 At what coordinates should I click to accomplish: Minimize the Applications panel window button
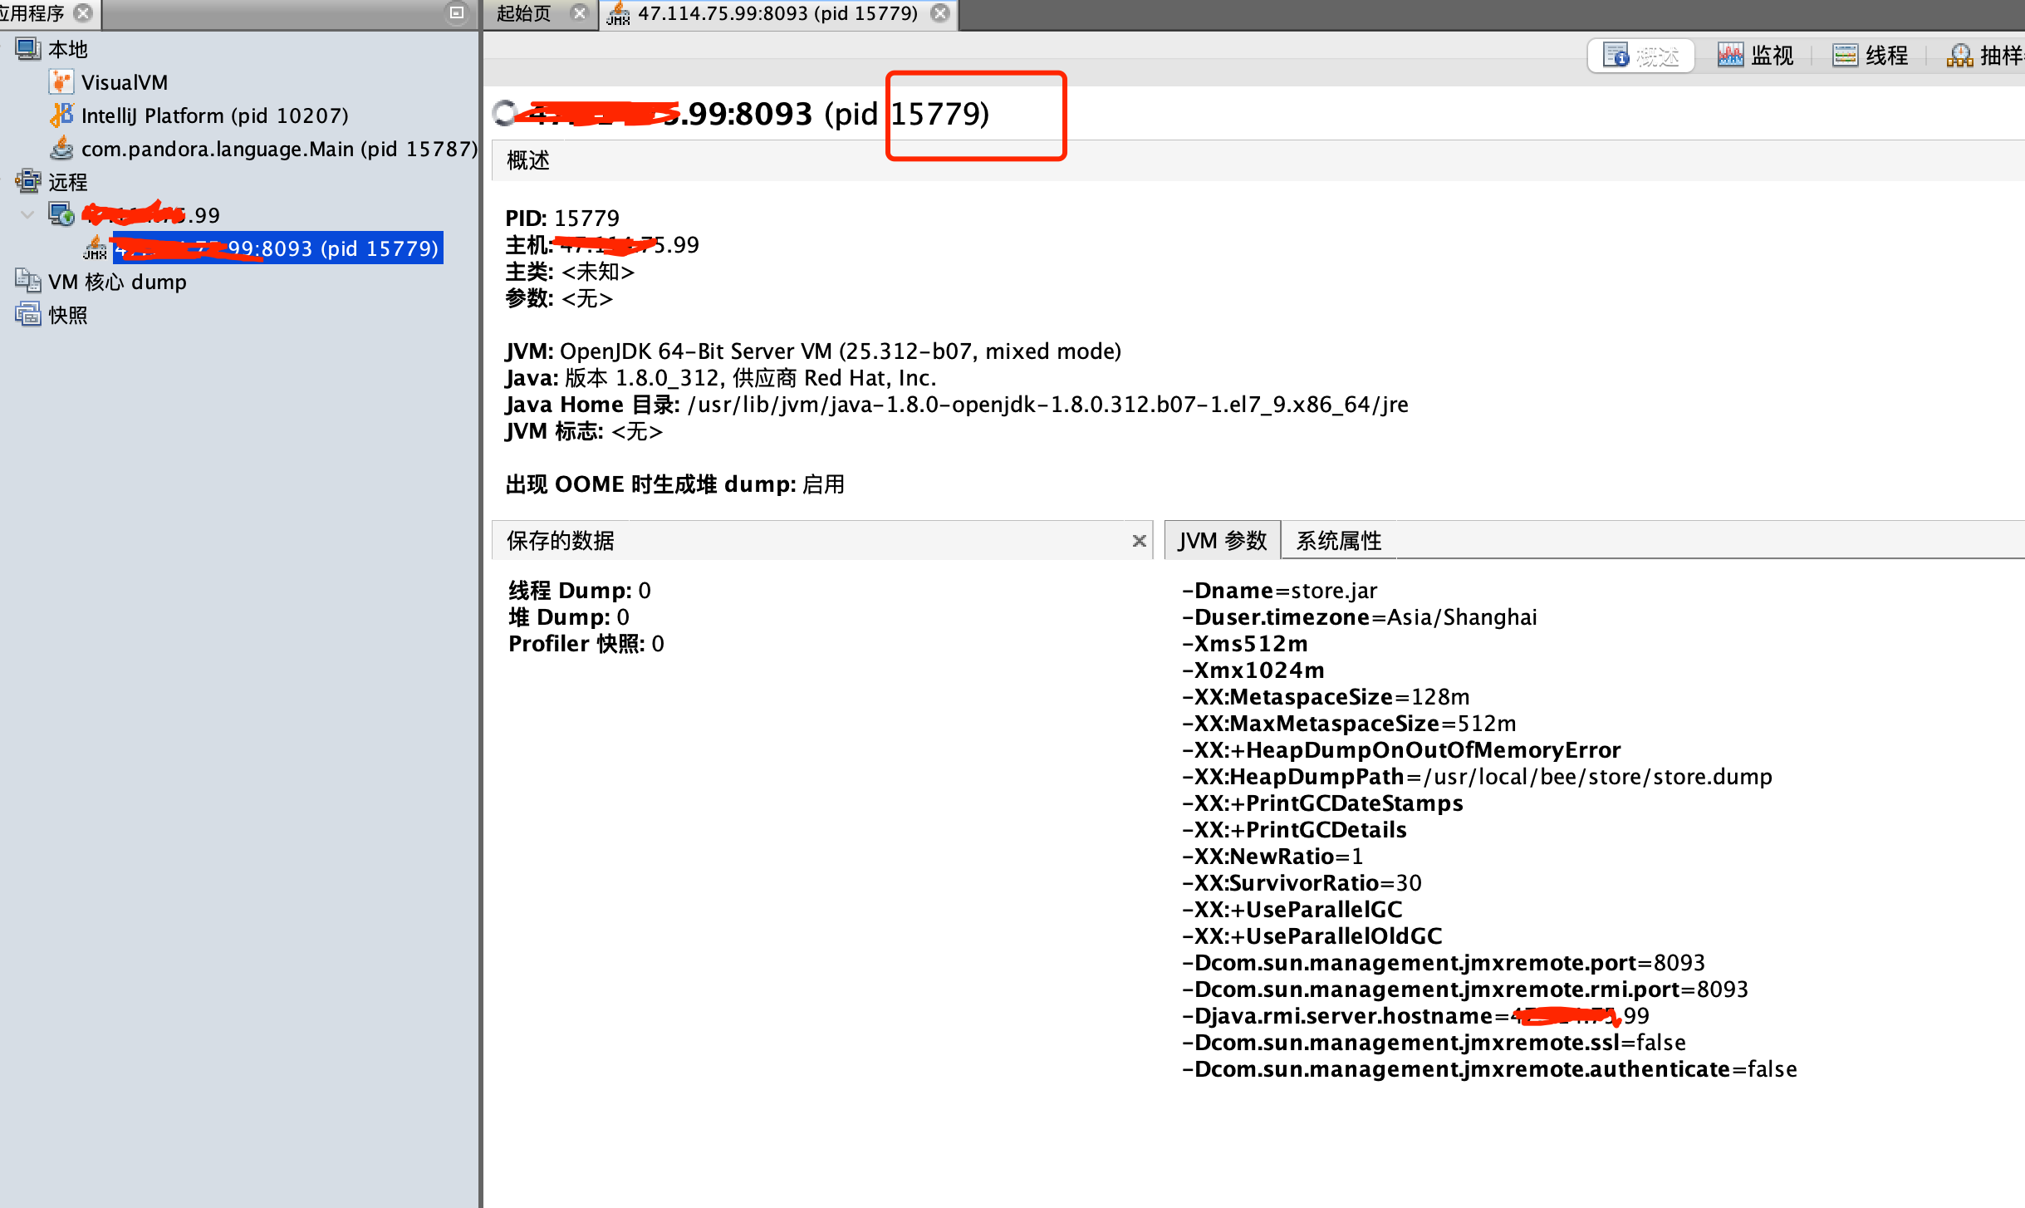coord(456,13)
